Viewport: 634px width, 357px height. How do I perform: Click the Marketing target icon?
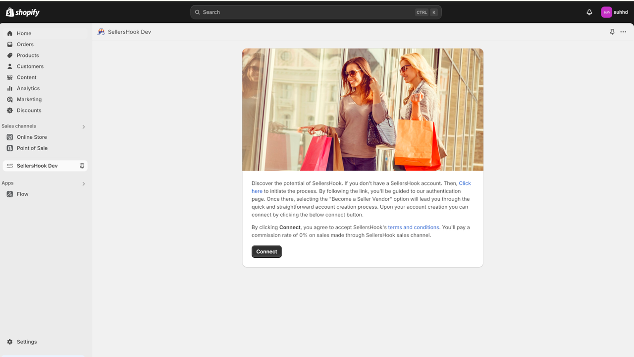10,99
